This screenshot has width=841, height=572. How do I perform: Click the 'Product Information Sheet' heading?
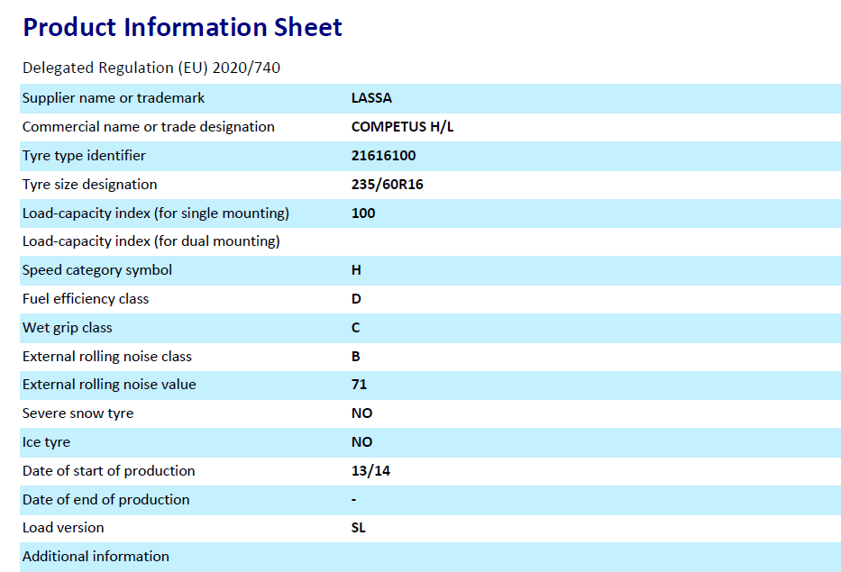coord(182,27)
